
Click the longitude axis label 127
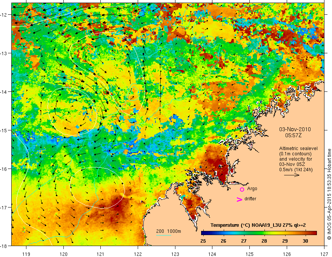[x=324, y=254]
